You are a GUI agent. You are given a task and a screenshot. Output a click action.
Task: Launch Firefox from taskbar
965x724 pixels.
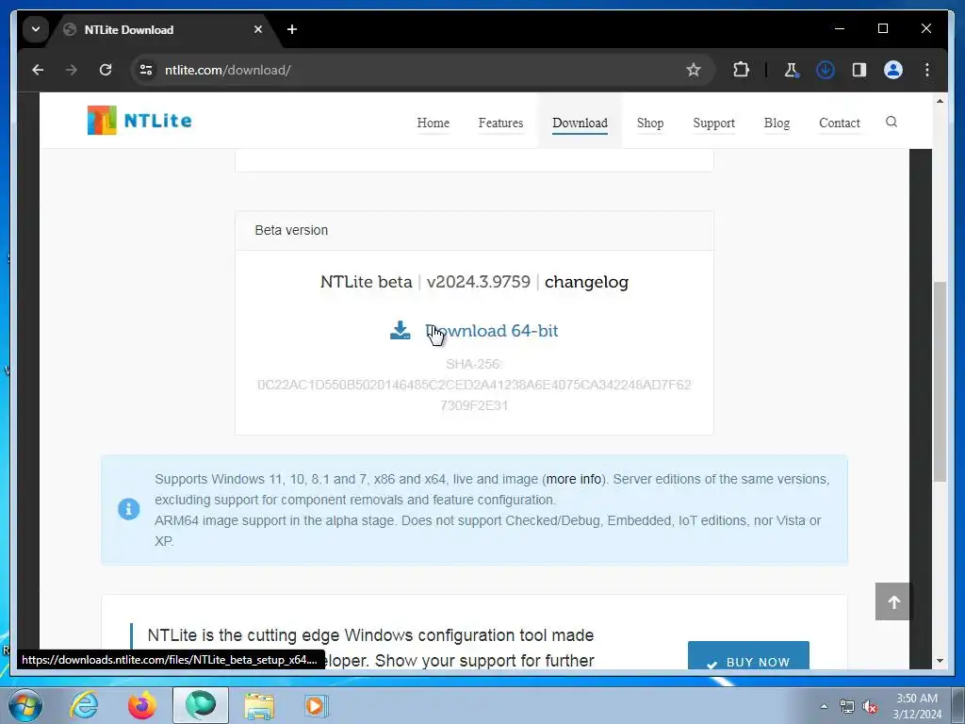[141, 705]
